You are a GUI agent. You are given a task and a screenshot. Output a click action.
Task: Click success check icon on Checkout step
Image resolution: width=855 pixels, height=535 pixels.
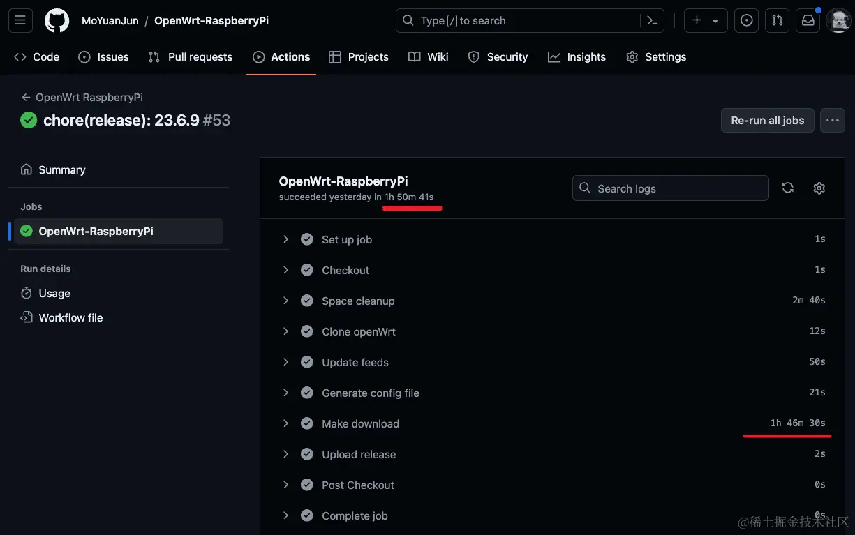coord(306,270)
